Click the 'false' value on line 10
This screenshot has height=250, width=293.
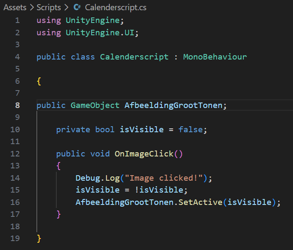coord(190,129)
